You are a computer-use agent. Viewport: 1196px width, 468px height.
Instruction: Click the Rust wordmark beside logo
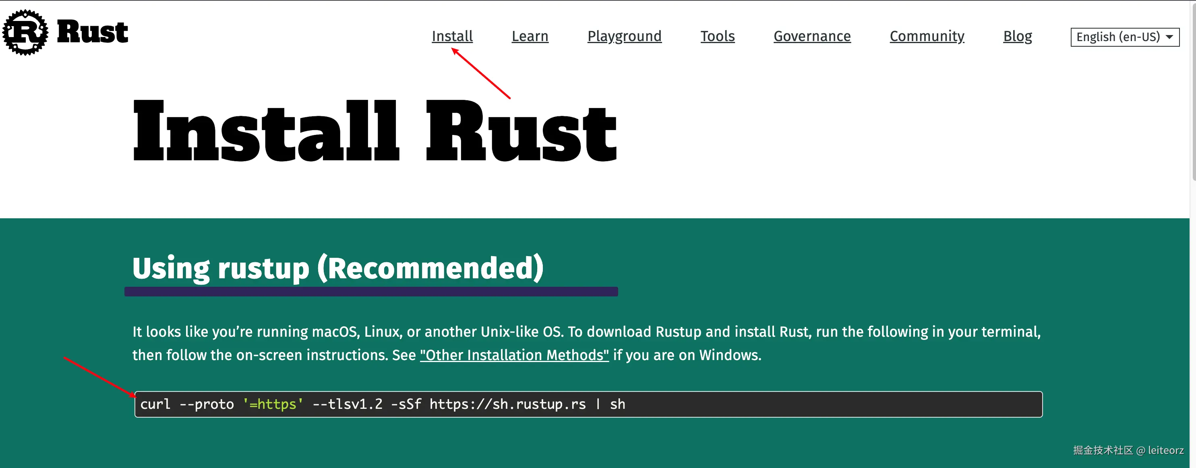click(x=92, y=32)
